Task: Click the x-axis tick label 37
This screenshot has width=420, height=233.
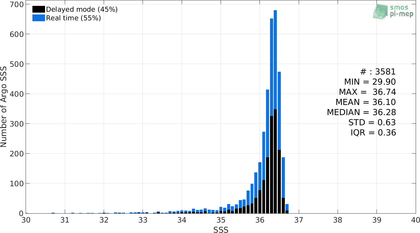Action: click(x=299, y=220)
